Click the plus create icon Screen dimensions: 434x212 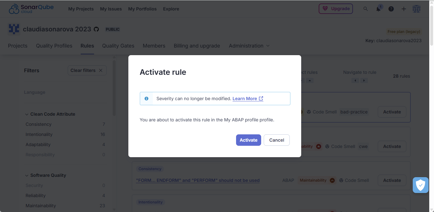(x=404, y=9)
